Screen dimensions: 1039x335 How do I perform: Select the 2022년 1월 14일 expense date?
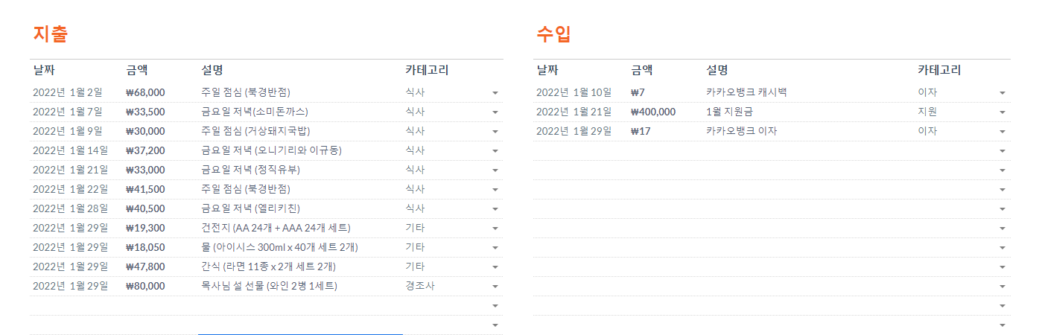click(x=70, y=150)
